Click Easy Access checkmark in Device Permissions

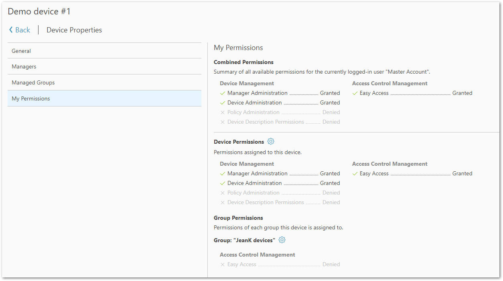point(355,174)
